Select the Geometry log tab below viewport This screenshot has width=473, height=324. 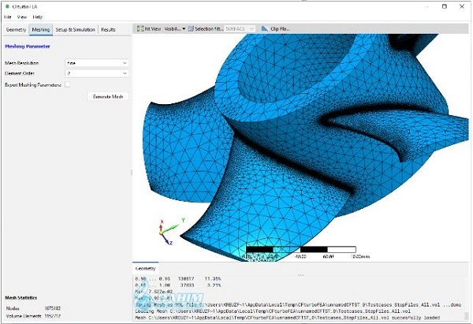coord(145,268)
